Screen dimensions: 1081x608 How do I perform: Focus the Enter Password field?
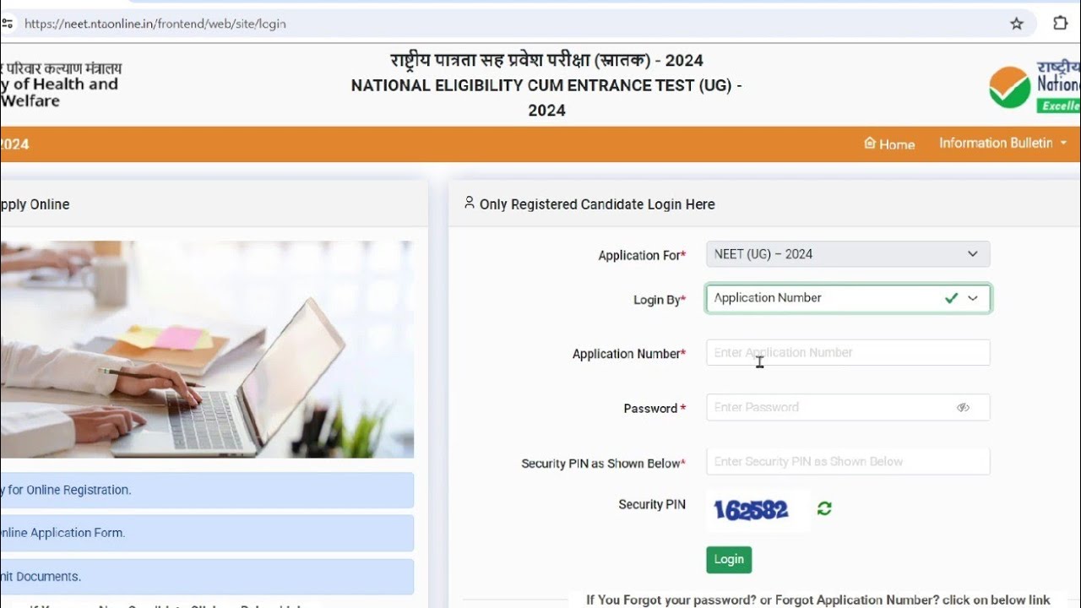848,407
